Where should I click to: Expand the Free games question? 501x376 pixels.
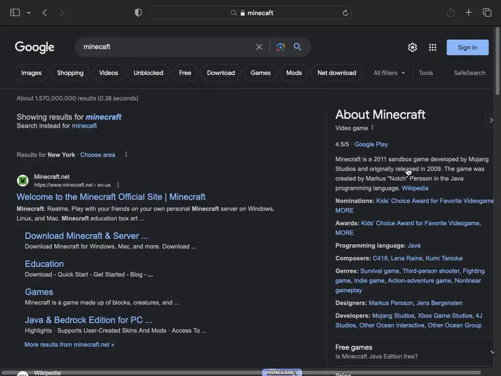pyautogui.click(x=414, y=352)
